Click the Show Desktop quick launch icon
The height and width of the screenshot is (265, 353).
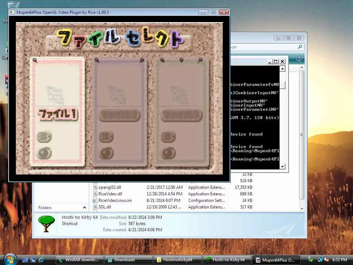click(25, 260)
